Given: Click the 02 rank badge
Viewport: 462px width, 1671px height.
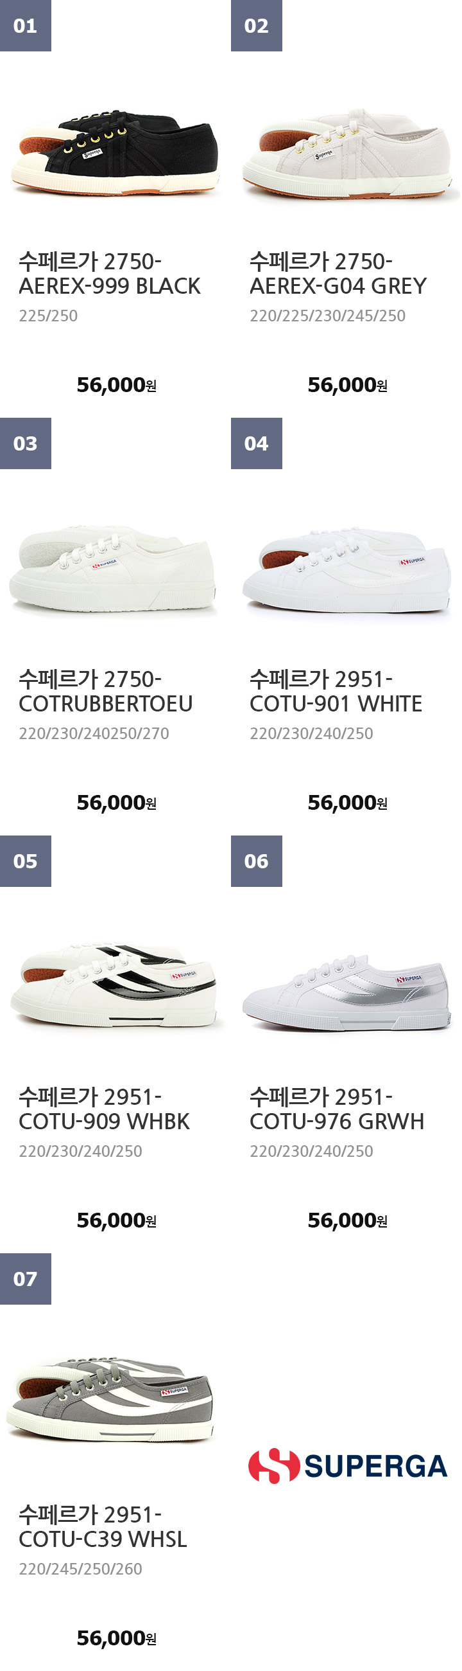Looking at the screenshot, I should [x=256, y=26].
